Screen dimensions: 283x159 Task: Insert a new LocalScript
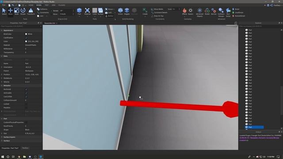pyautogui.click(x=238, y=12)
